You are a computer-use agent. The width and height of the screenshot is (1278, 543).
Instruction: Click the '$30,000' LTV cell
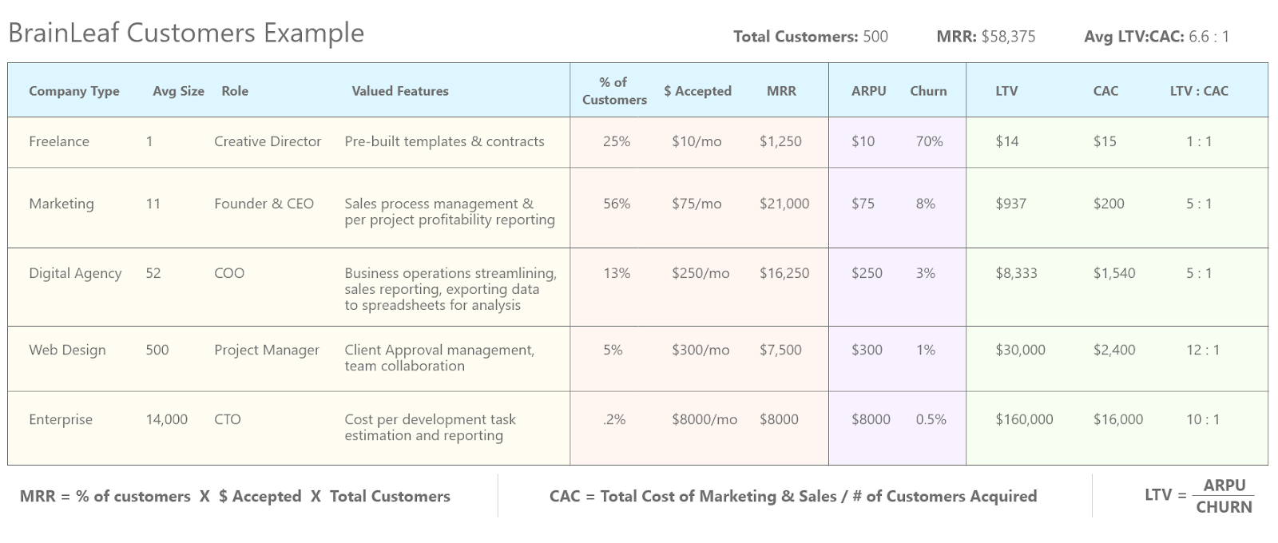(x=1020, y=350)
